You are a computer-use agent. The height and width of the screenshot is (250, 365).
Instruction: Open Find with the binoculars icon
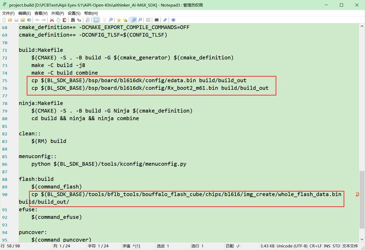[73, 20]
